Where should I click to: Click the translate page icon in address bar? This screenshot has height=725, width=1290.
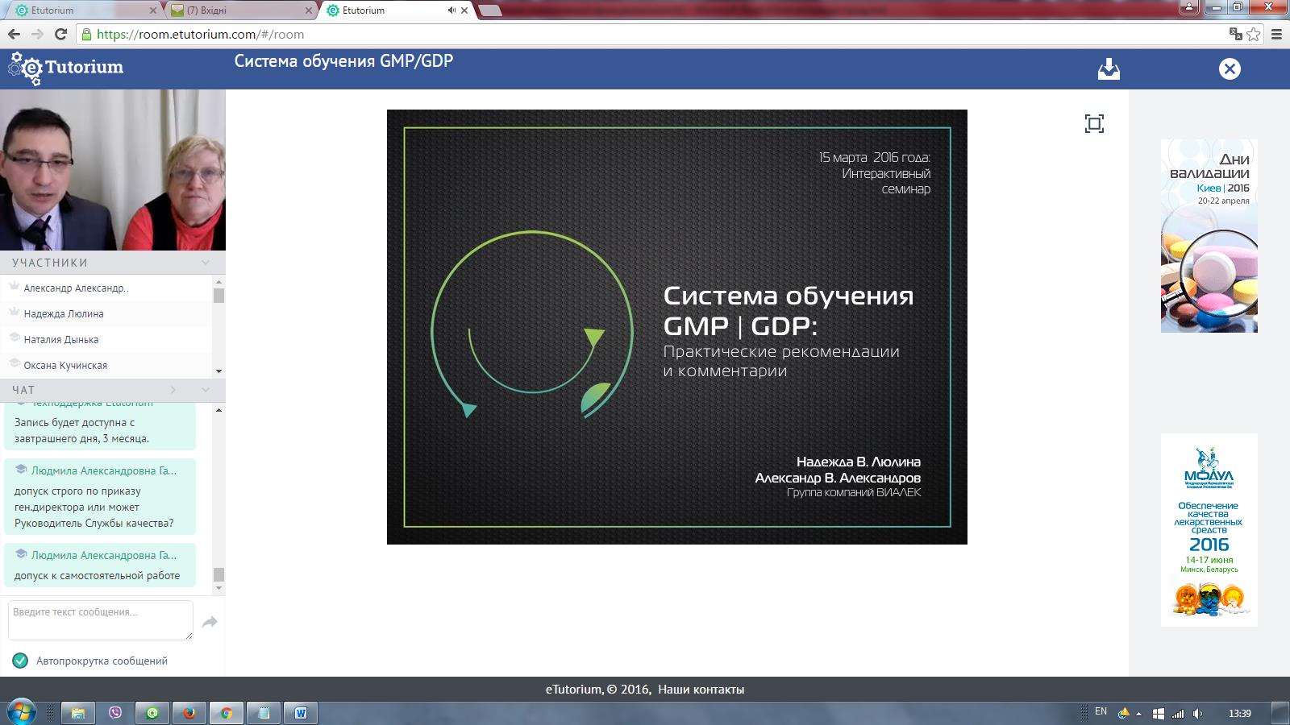[x=1235, y=34]
